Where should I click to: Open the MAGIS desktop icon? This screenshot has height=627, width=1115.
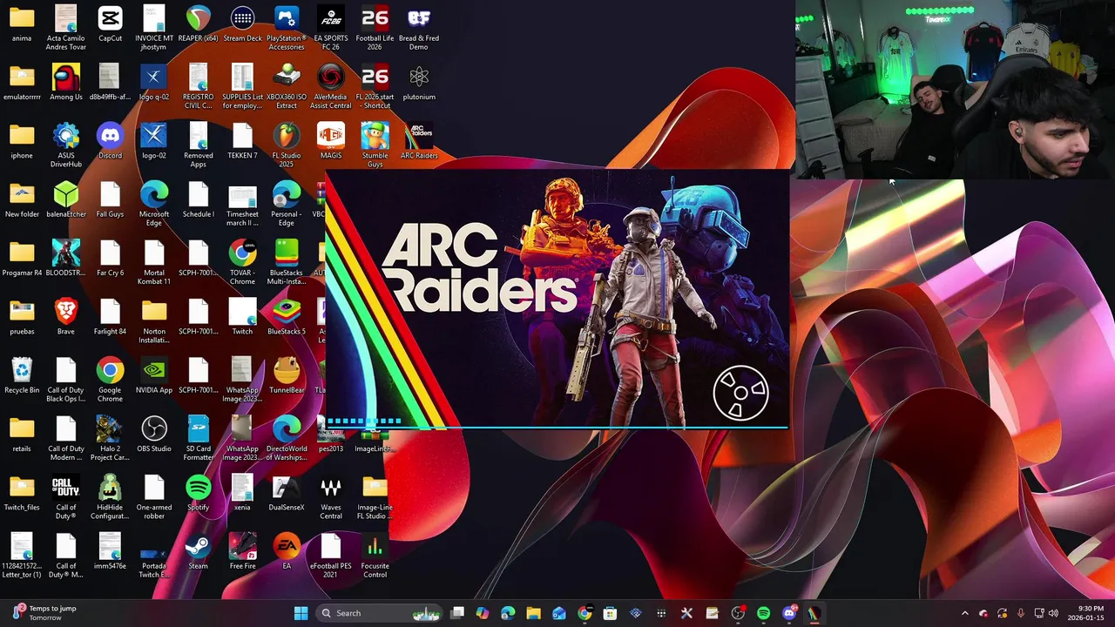coord(331,141)
